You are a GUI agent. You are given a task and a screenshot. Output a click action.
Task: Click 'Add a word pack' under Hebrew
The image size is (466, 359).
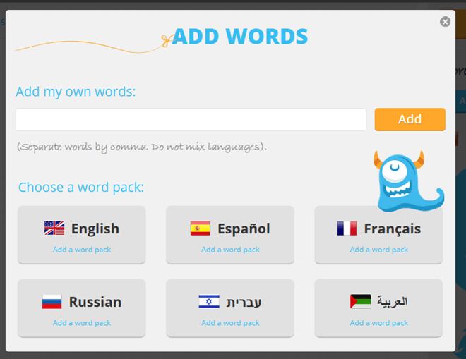pos(230,323)
